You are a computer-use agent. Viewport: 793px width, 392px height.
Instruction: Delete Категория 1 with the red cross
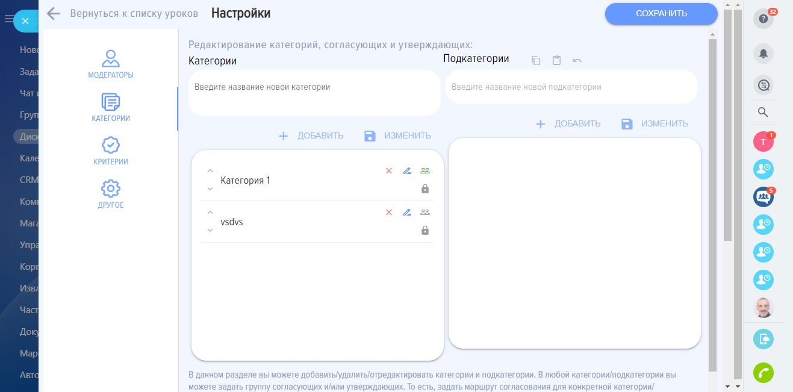[389, 171]
